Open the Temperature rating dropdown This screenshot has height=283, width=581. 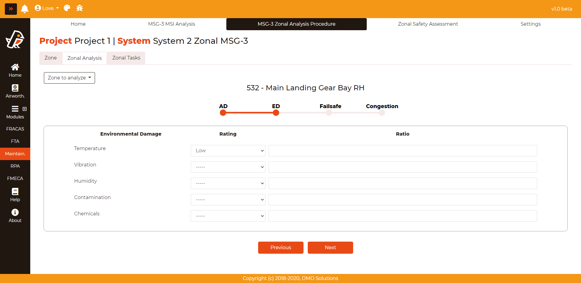click(228, 151)
